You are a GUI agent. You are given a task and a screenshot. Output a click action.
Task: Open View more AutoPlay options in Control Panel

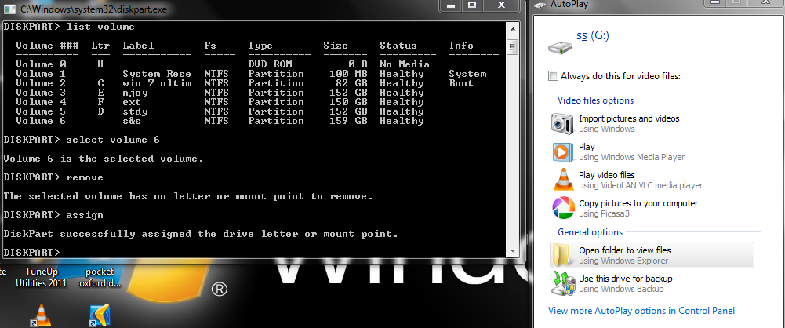tap(641, 311)
